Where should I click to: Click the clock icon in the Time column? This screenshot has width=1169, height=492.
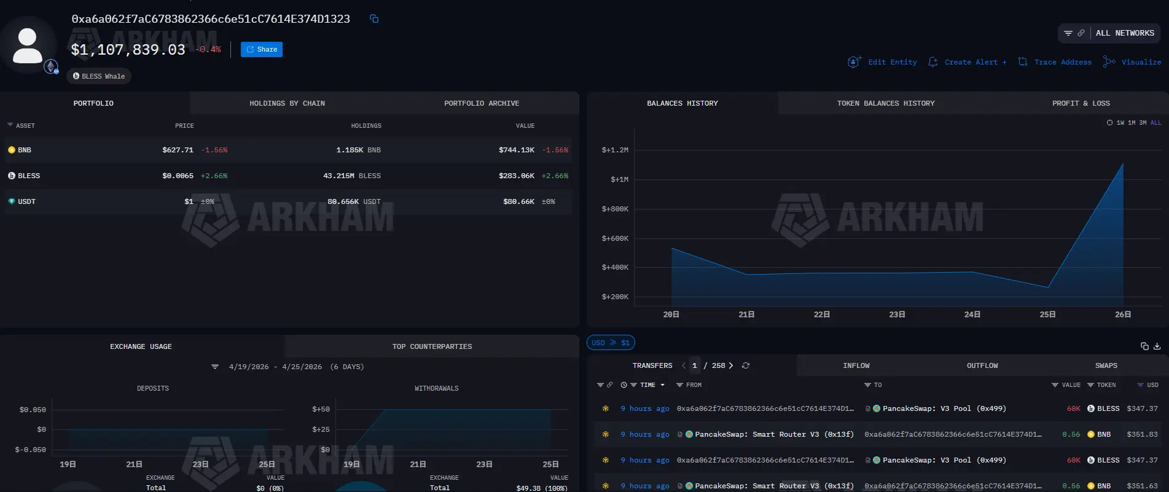pyautogui.click(x=624, y=385)
